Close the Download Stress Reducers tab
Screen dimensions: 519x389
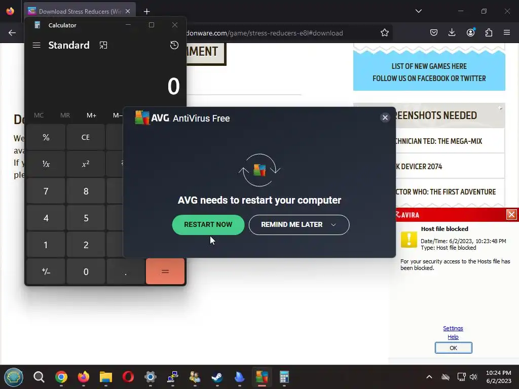point(128,11)
